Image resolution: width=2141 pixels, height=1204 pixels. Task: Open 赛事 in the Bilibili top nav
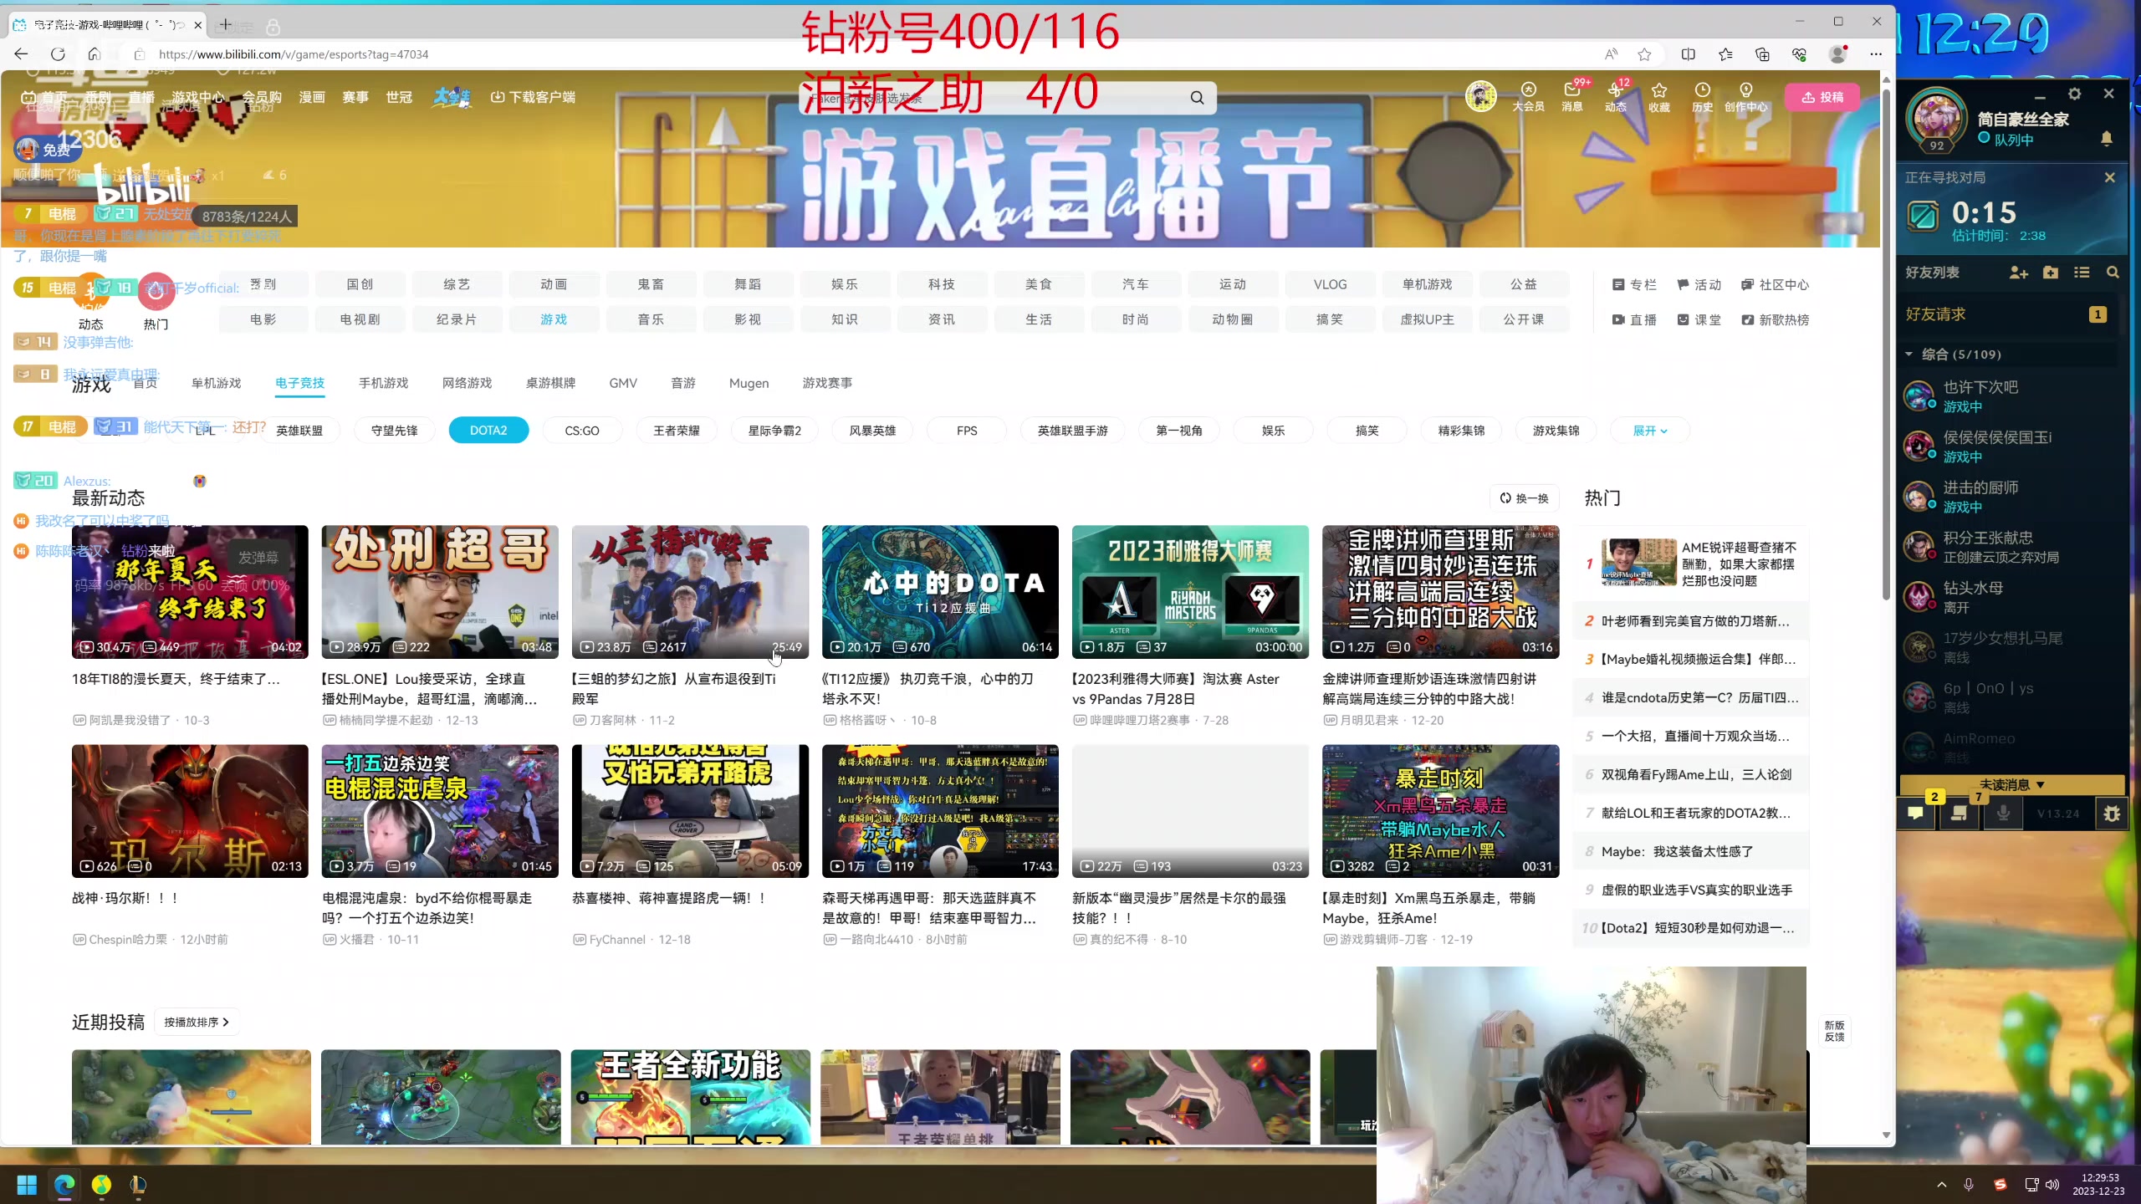355,97
